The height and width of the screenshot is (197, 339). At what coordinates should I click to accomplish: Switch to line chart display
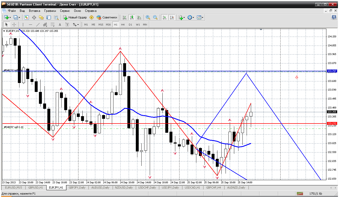[139, 17]
